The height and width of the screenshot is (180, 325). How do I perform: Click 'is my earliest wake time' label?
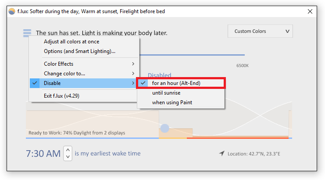(107, 153)
